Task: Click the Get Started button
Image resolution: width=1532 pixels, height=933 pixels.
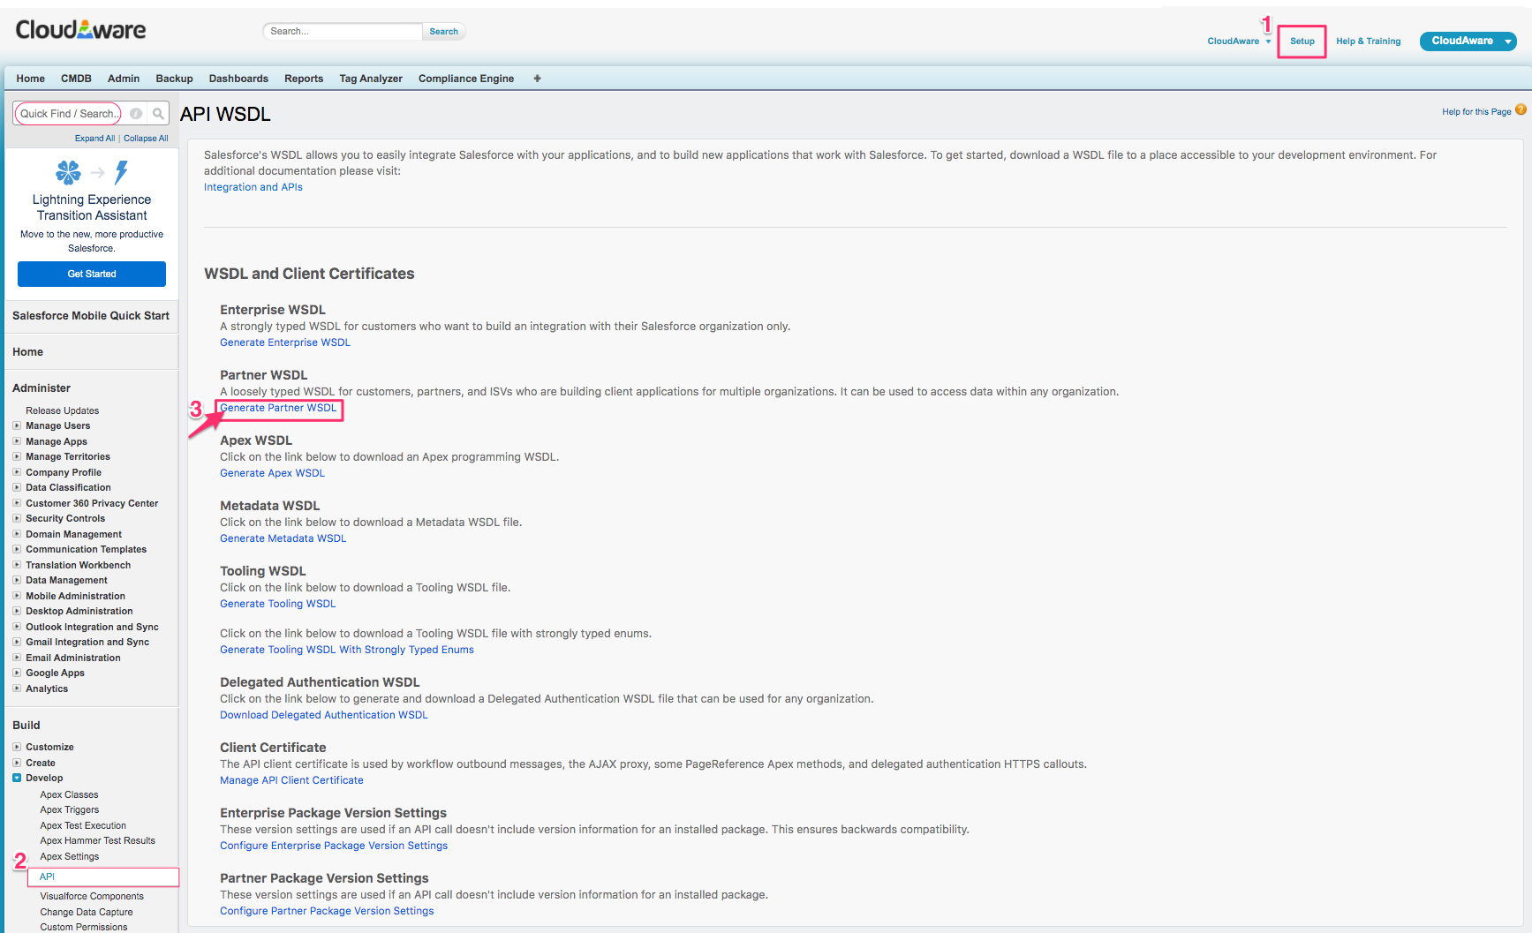Action: coord(92,274)
